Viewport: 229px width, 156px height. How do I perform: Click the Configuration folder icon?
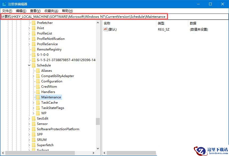point(38,81)
